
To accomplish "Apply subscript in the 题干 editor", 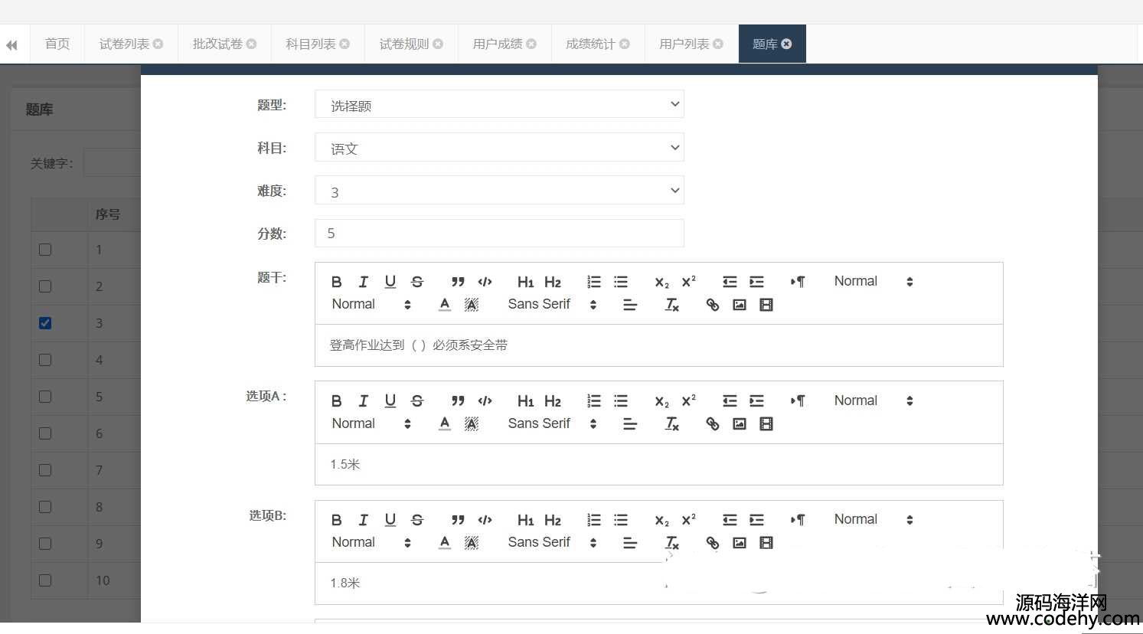I will 661,282.
